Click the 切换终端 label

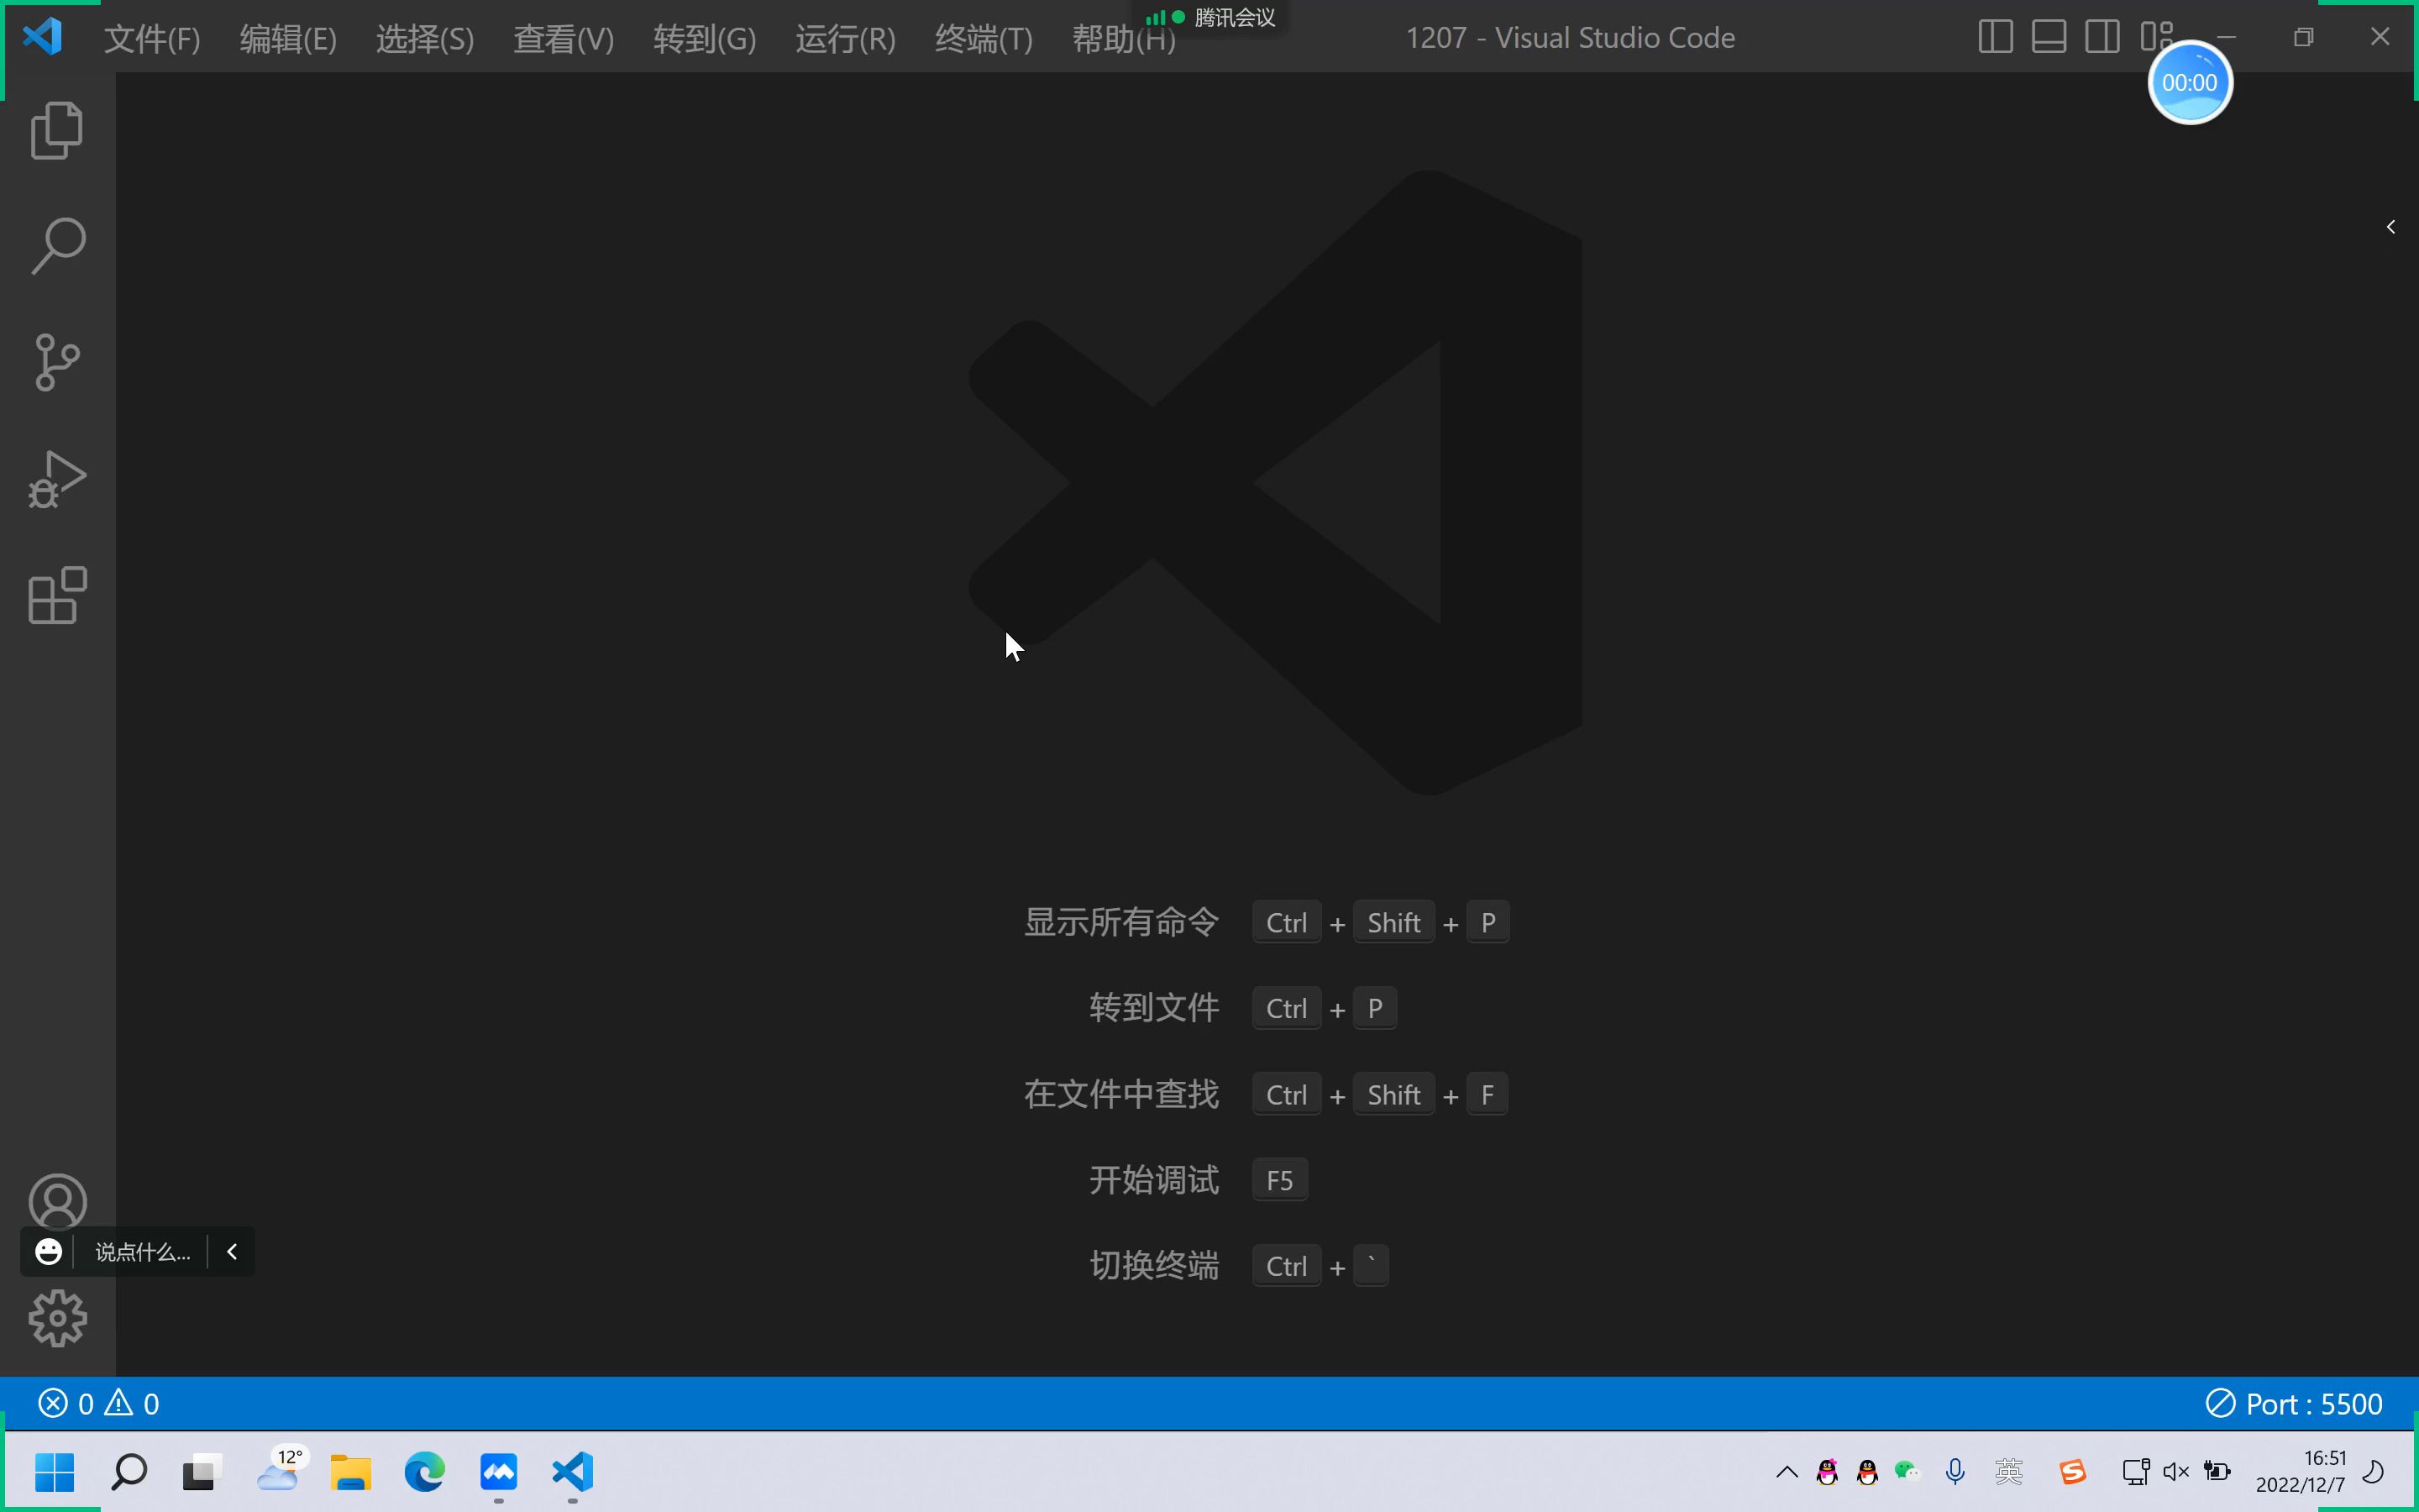(x=1155, y=1266)
